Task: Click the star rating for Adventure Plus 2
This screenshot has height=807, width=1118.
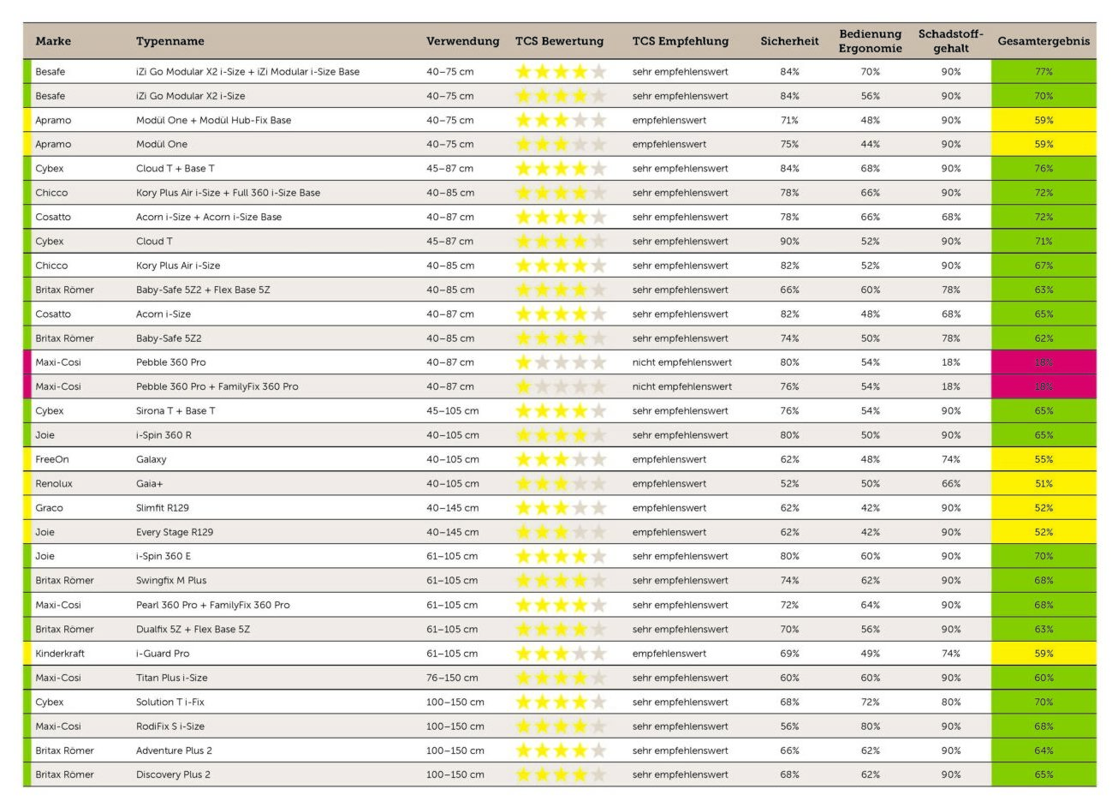Action: tap(561, 750)
